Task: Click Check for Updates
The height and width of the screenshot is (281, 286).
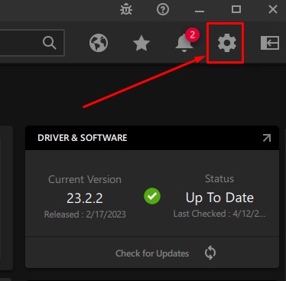Action: tap(152, 253)
